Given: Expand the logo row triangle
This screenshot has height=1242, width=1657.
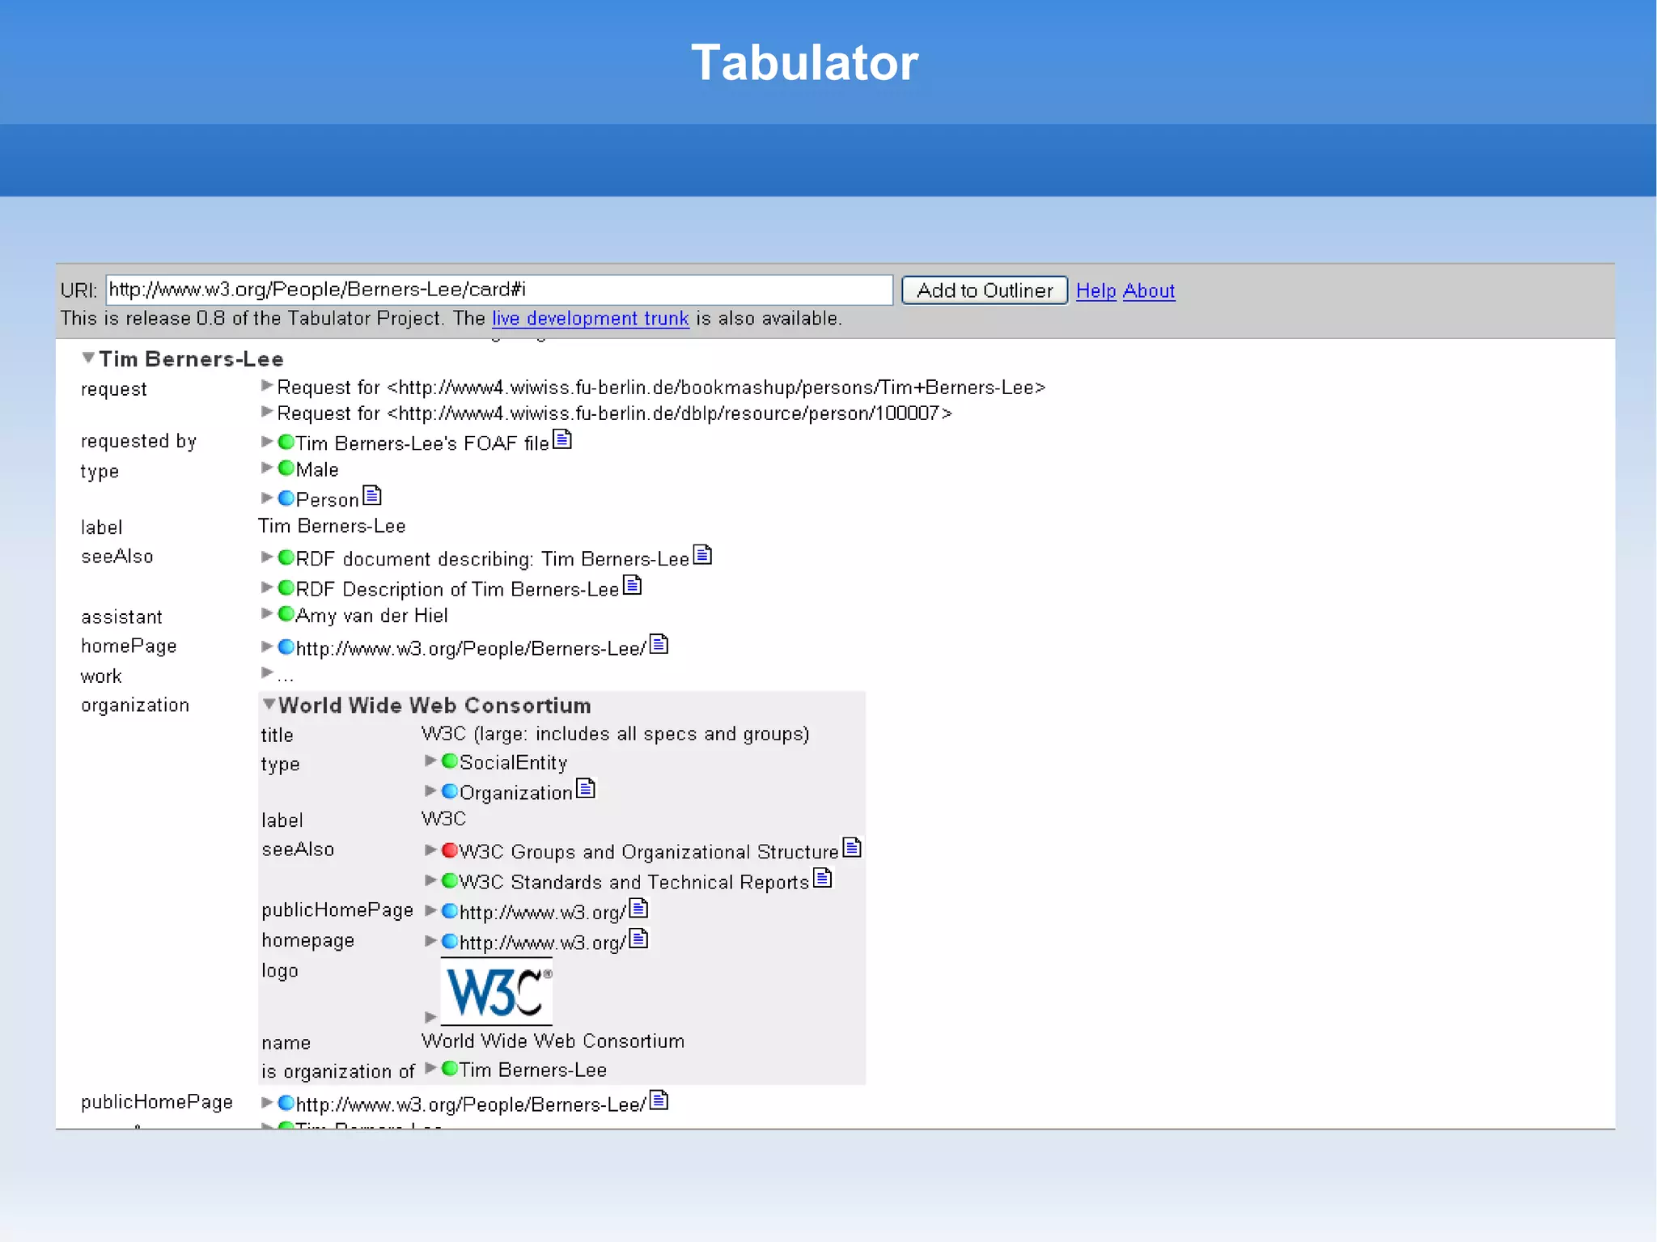Looking at the screenshot, I should [x=430, y=1017].
